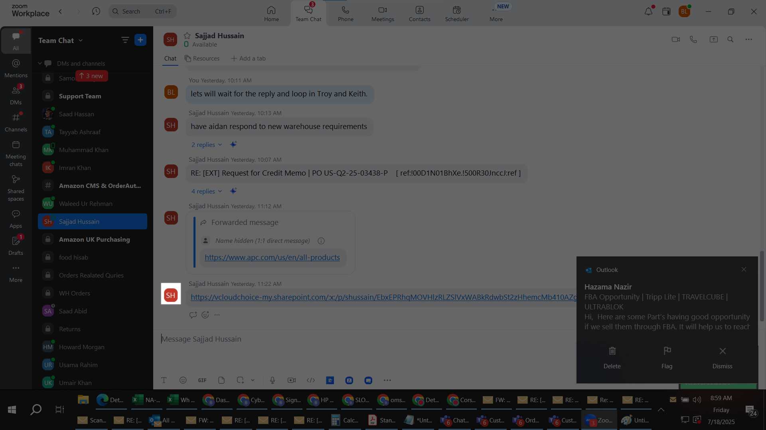766x430 pixels.
Task: Open the More tab in top navigation
Action: pos(496,14)
